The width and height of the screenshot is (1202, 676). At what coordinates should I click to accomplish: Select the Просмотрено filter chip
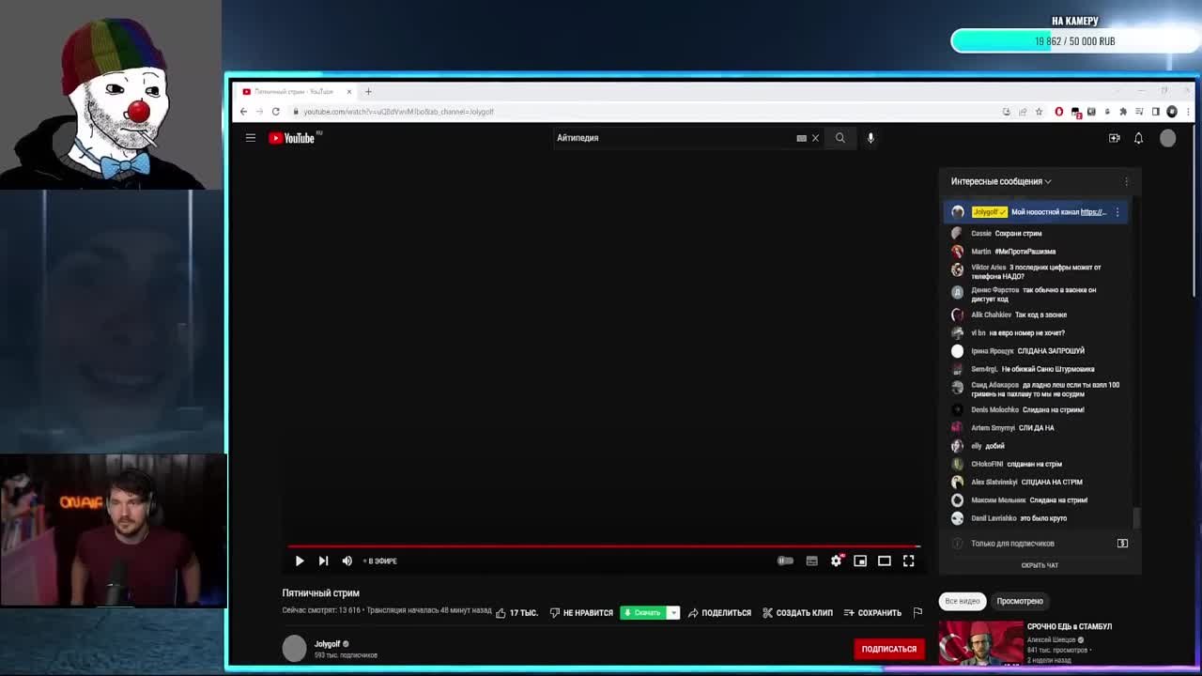(1020, 601)
